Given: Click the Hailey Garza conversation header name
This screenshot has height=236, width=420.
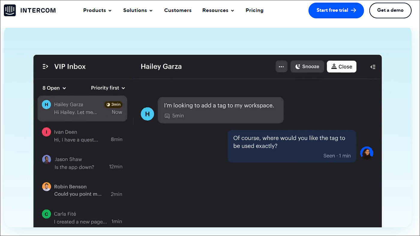Looking at the screenshot, I should 161,67.
